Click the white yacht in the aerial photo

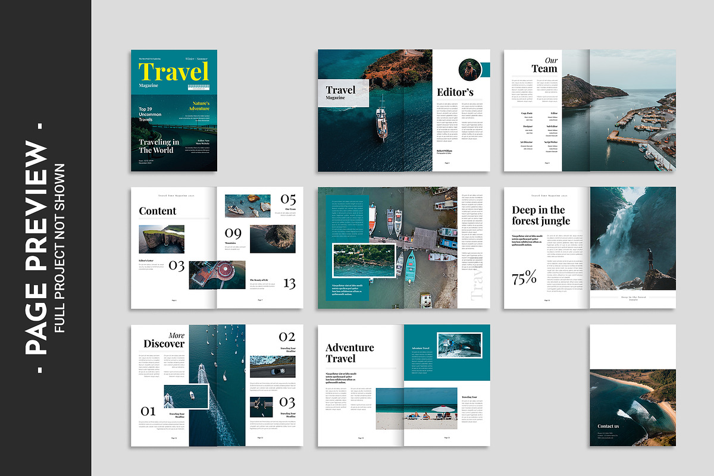[381, 118]
